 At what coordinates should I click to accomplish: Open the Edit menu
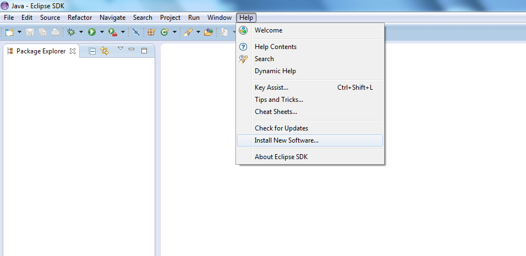tap(27, 18)
